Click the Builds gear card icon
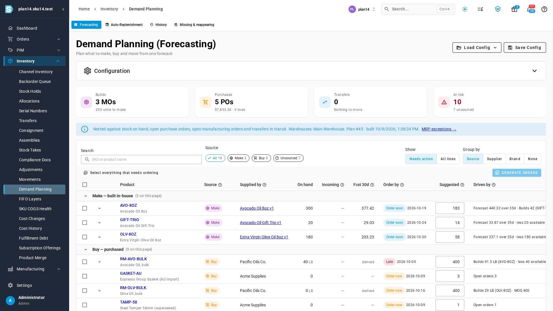 86,102
